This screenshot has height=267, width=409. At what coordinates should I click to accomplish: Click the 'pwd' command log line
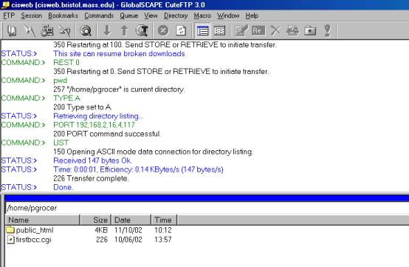tap(61, 81)
